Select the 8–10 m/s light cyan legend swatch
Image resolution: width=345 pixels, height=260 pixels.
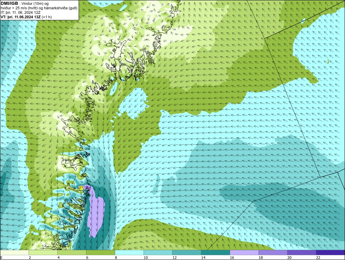pos(129,252)
